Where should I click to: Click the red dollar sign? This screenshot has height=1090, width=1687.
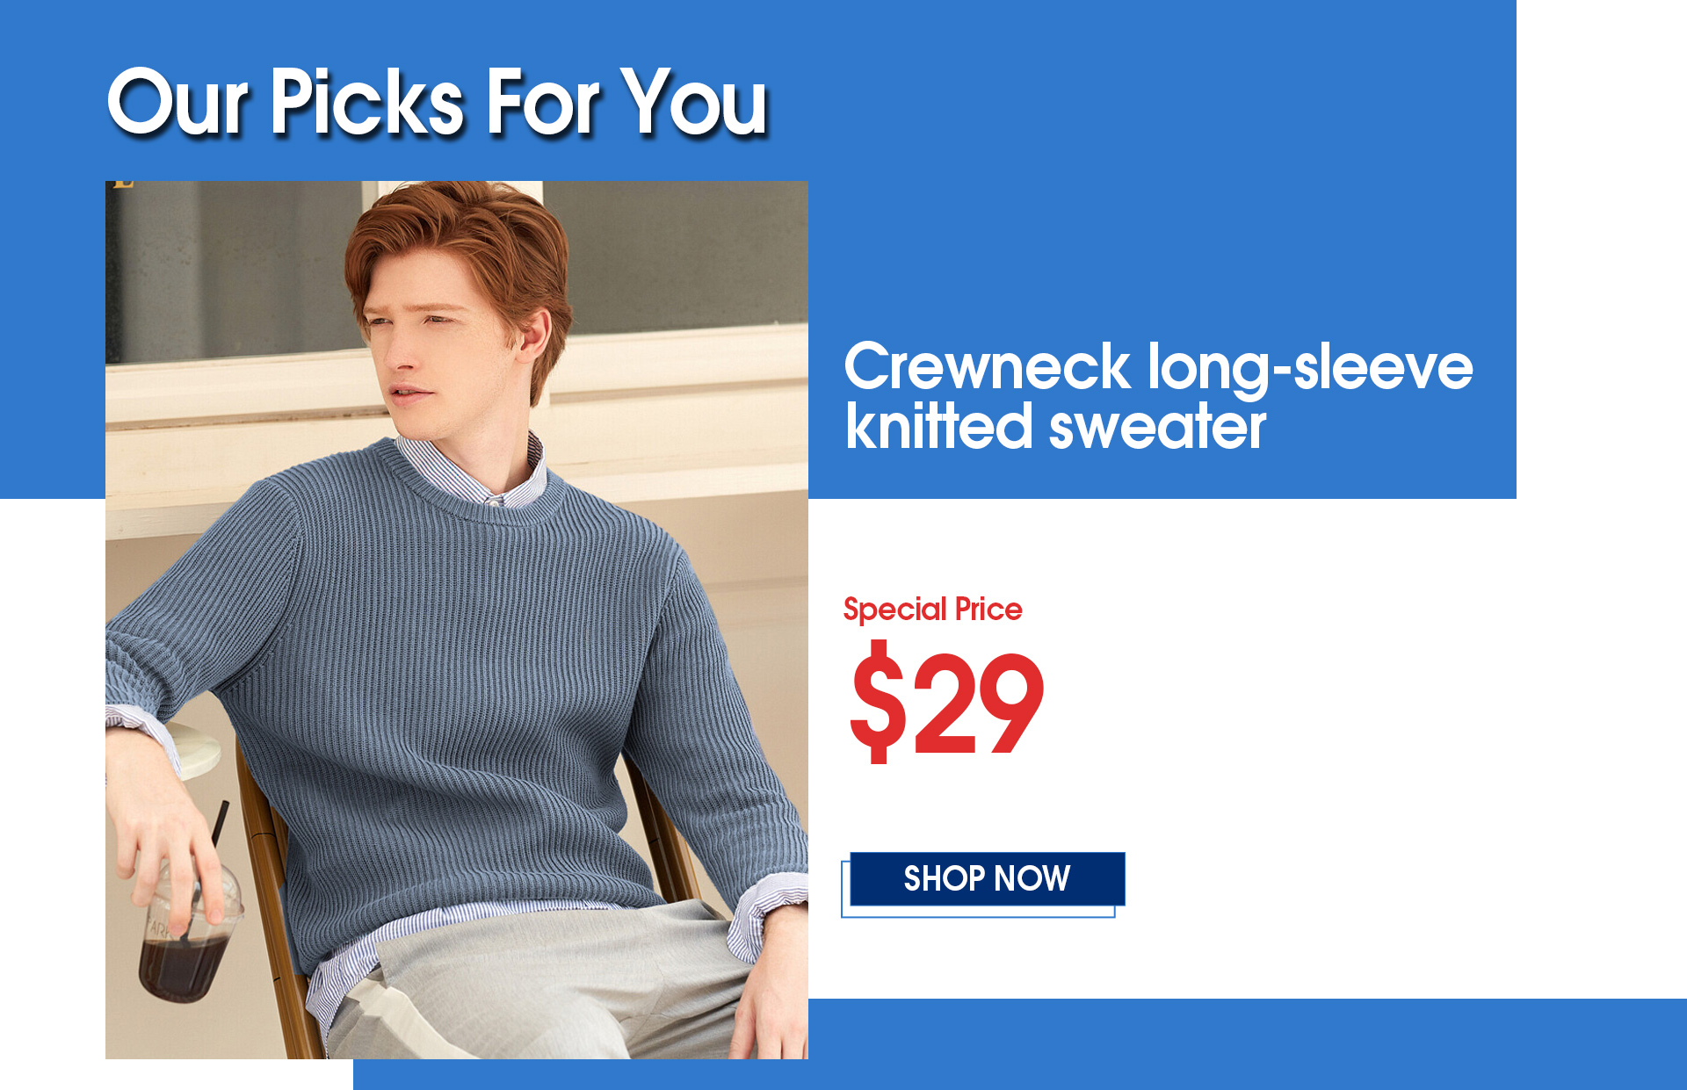878,702
